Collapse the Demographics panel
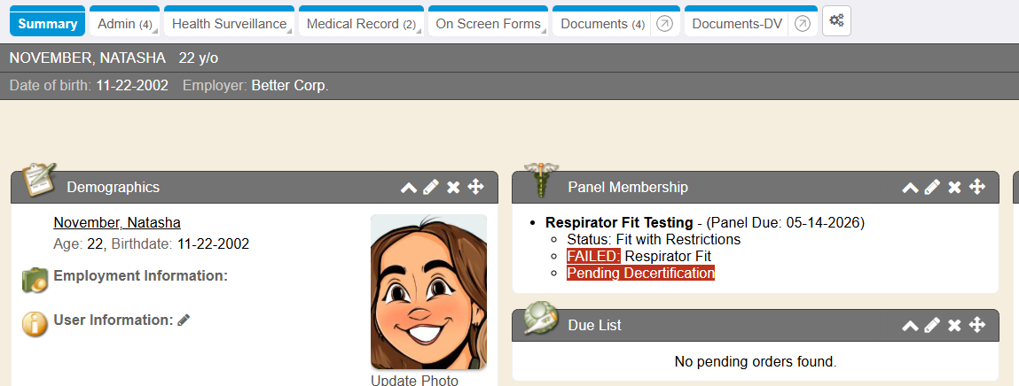 (x=409, y=187)
